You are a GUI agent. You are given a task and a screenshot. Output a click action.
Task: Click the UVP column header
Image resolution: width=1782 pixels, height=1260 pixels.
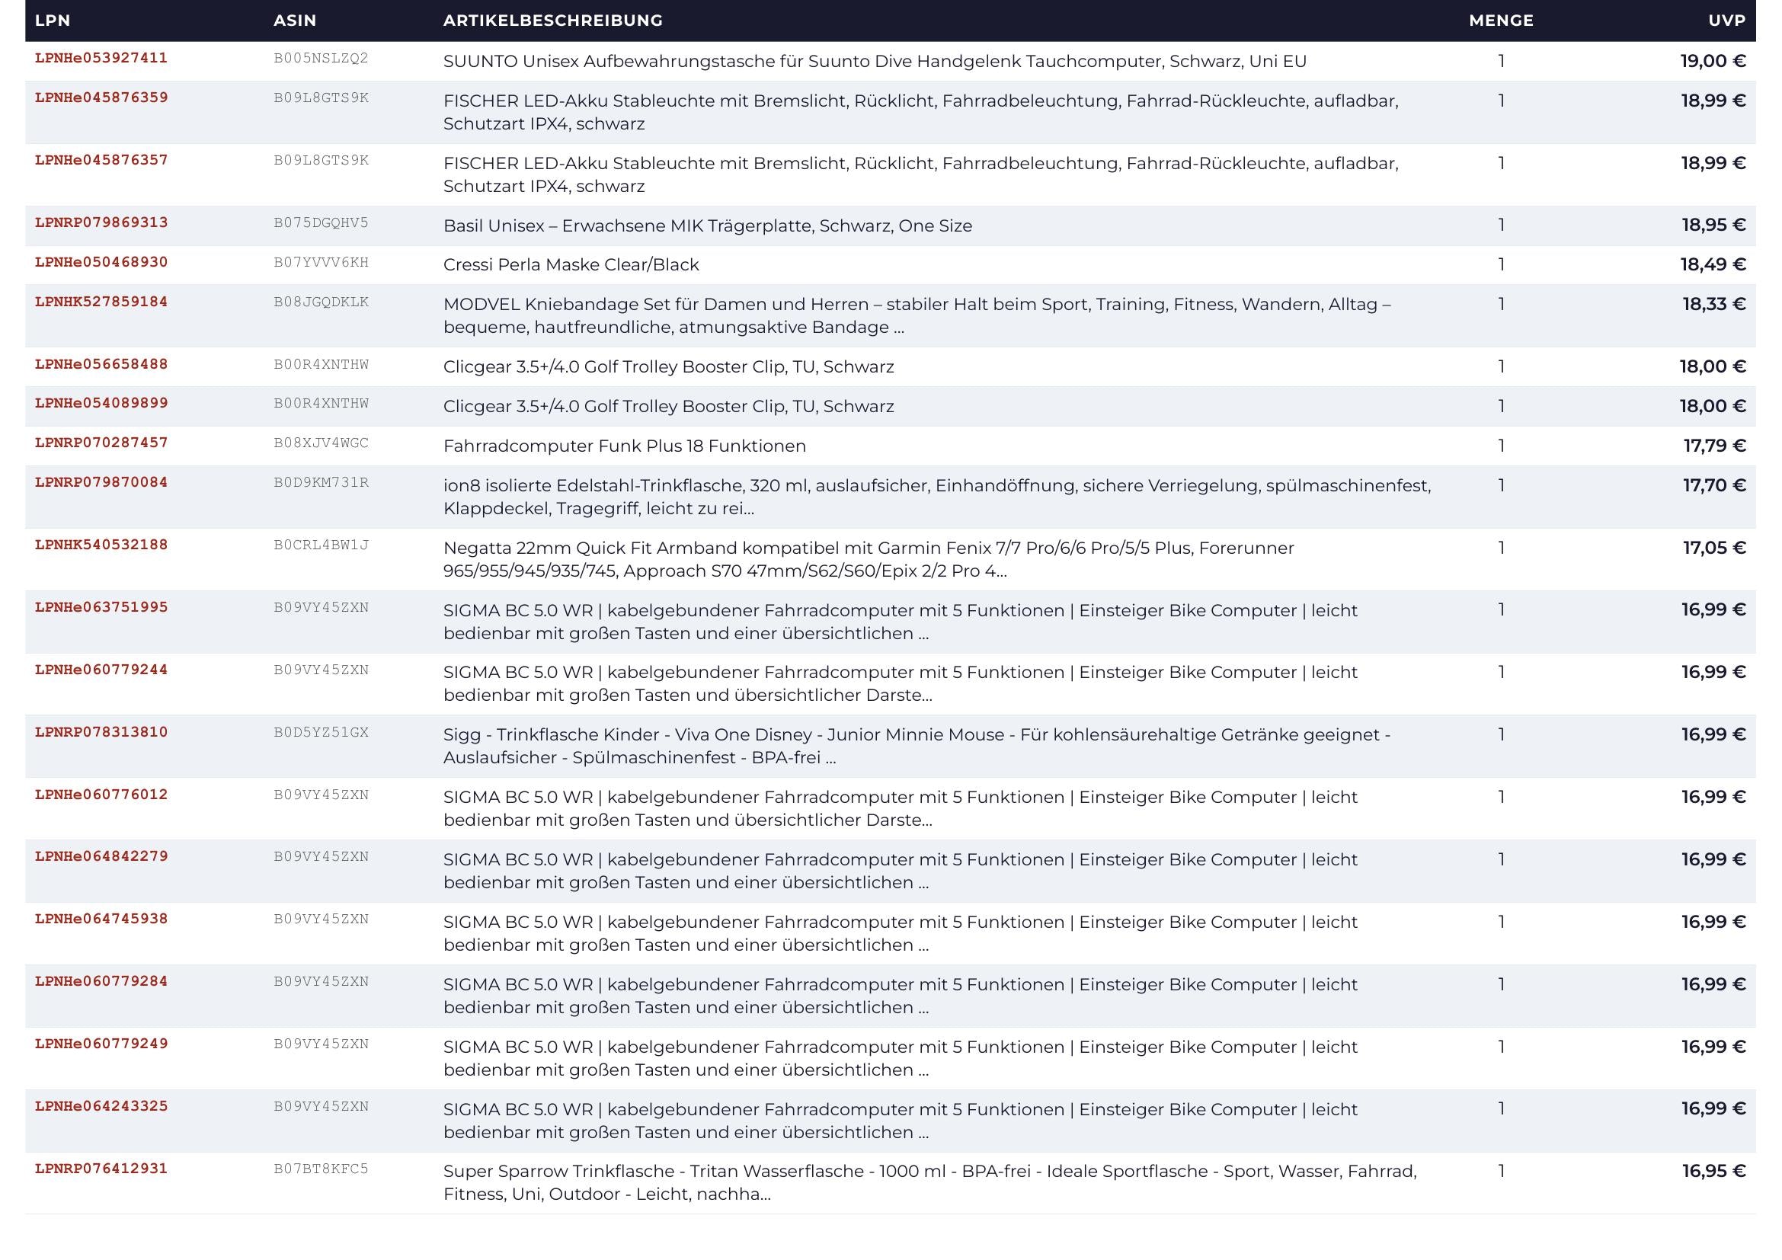point(1727,20)
